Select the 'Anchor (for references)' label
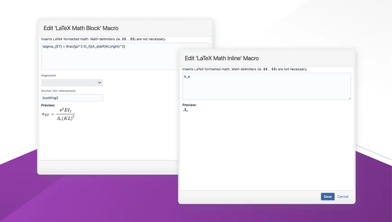392x222 pixels. click(x=58, y=91)
